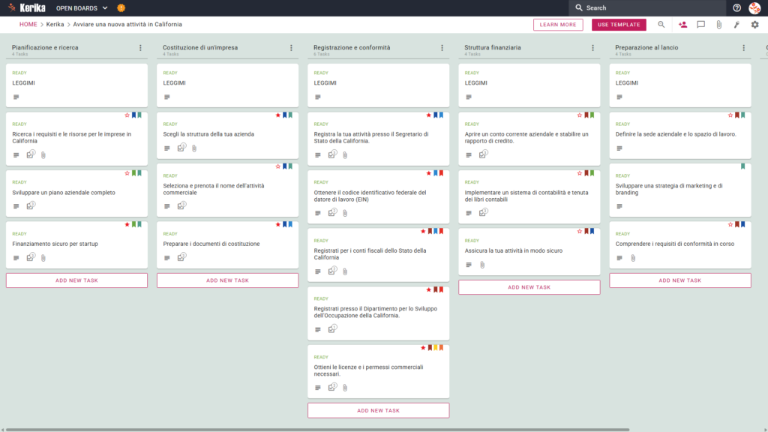Toggle star on Scegli la struttura card
The height and width of the screenshot is (432, 768).
[x=277, y=115]
